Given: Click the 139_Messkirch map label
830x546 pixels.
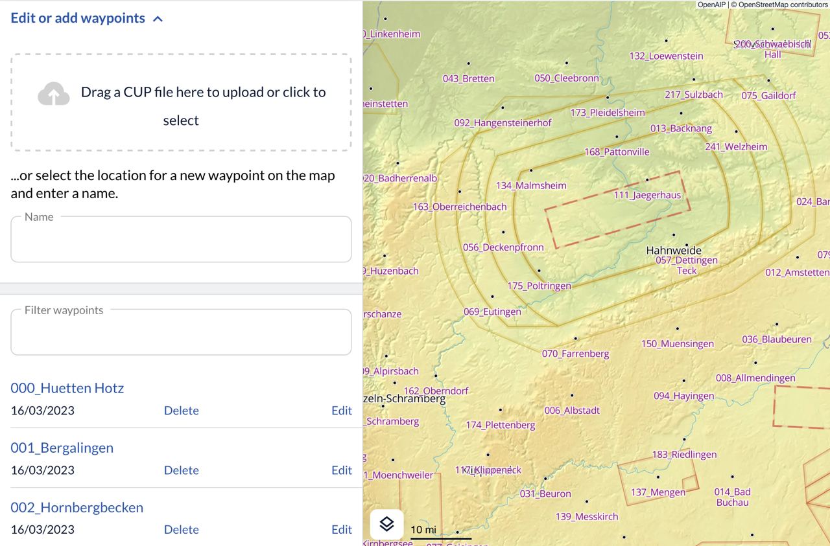Looking at the screenshot, I should coord(587,517).
